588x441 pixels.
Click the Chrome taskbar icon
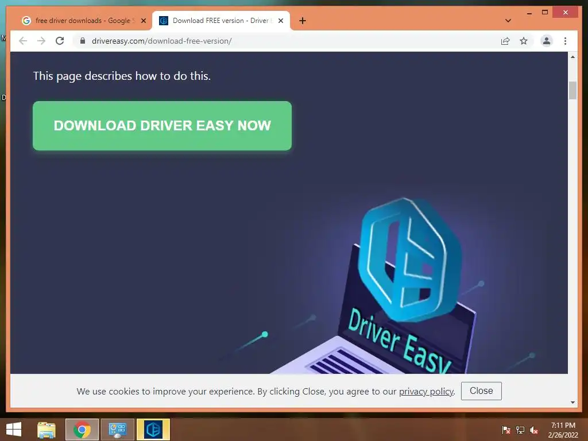pyautogui.click(x=82, y=430)
